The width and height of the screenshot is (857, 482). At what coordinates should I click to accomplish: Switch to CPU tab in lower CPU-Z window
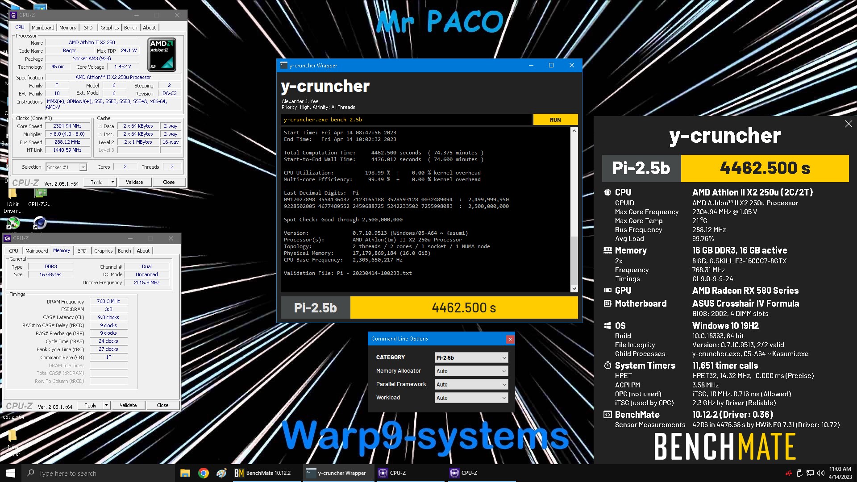click(x=14, y=251)
